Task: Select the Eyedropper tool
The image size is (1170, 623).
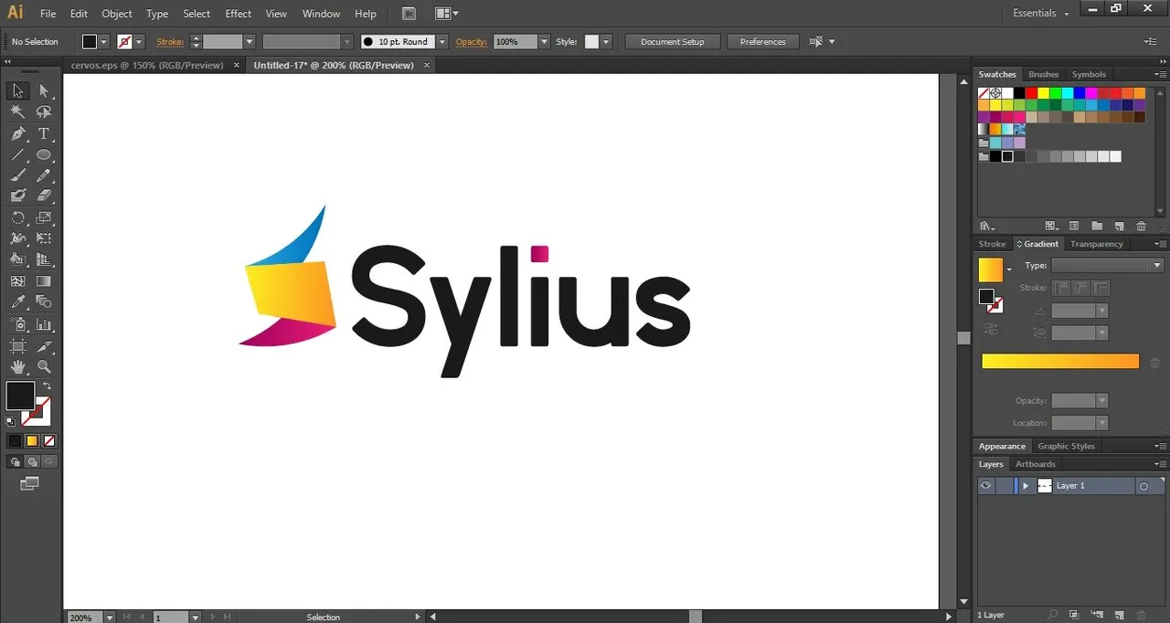Action: click(17, 301)
